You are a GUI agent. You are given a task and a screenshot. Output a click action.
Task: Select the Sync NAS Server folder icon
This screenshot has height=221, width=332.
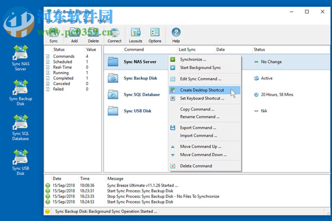click(113, 62)
